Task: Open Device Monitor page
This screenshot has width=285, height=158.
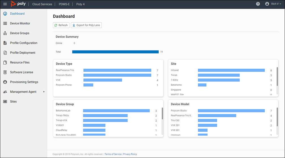Action: coord(20,23)
